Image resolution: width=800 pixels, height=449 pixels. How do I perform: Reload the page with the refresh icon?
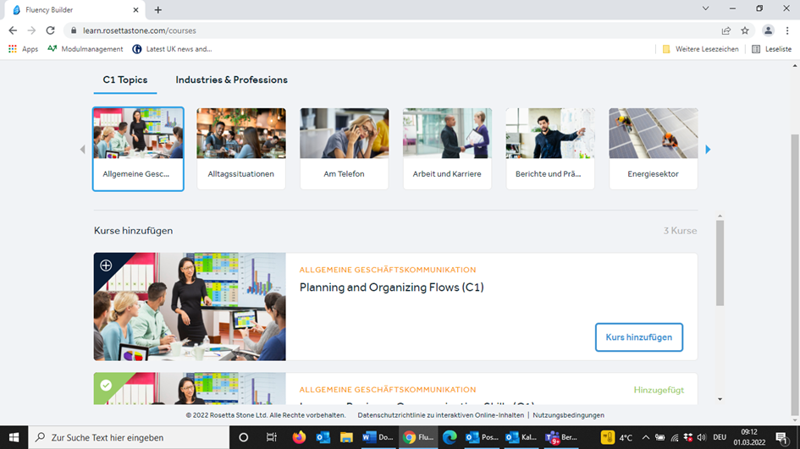click(50, 30)
